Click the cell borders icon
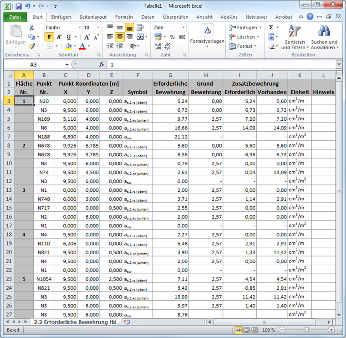This screenshot has width=346, height=338. pyautogui.click(x=50, y=46)
